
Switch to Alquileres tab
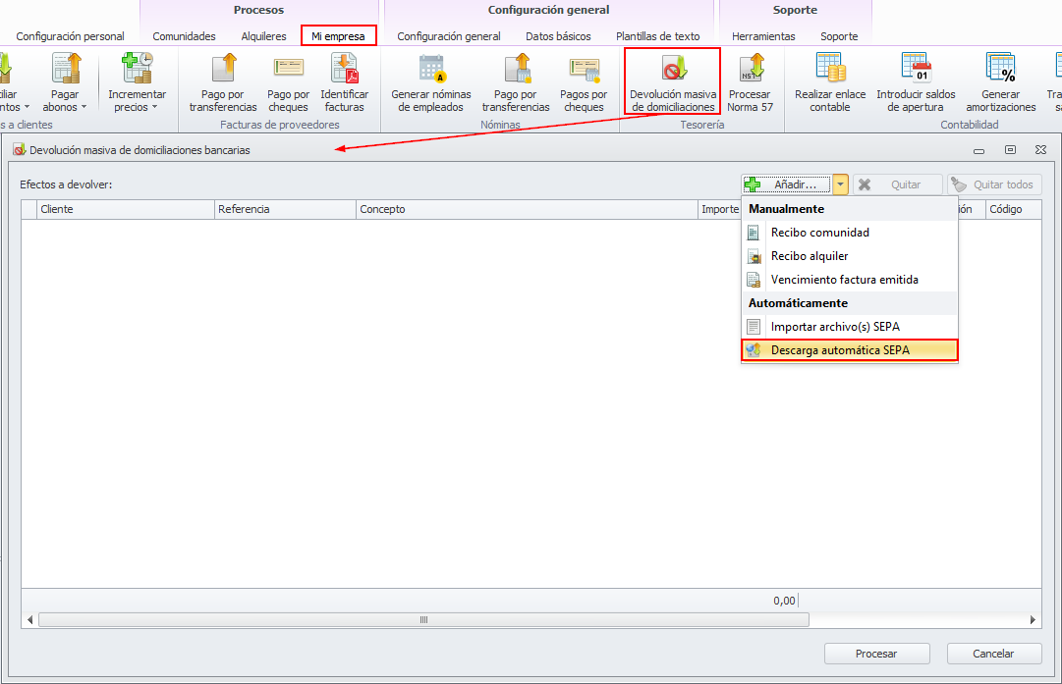click(x=263, y=36)
